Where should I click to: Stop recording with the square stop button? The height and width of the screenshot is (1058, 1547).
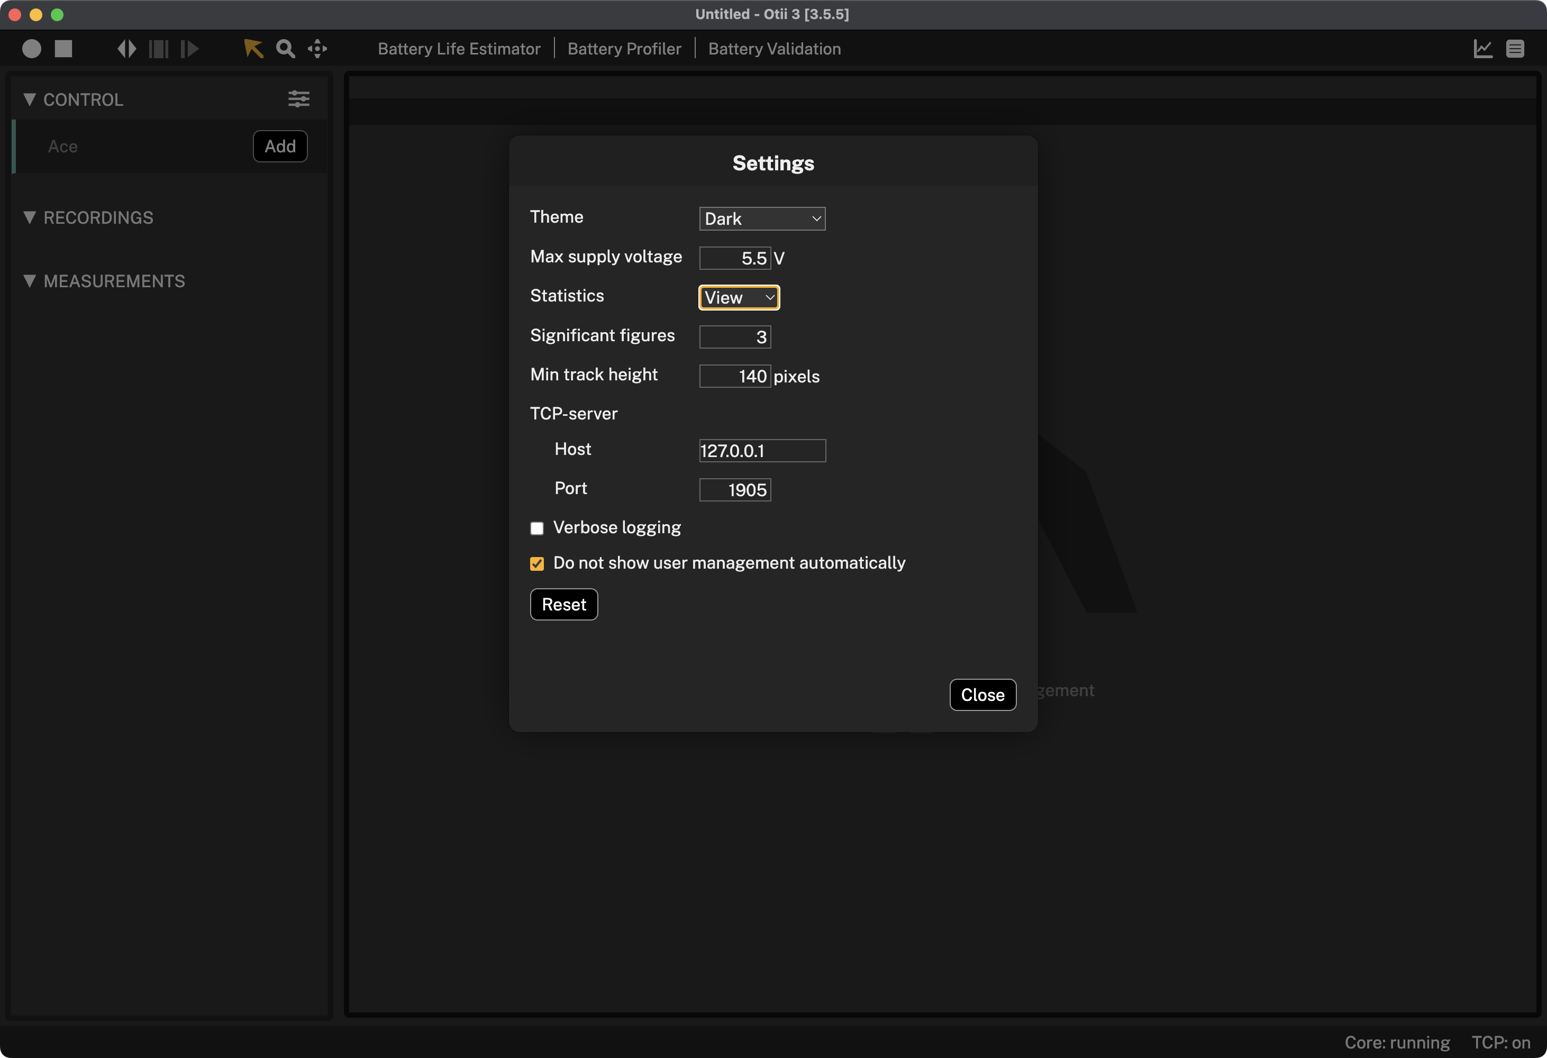(63, 49)
